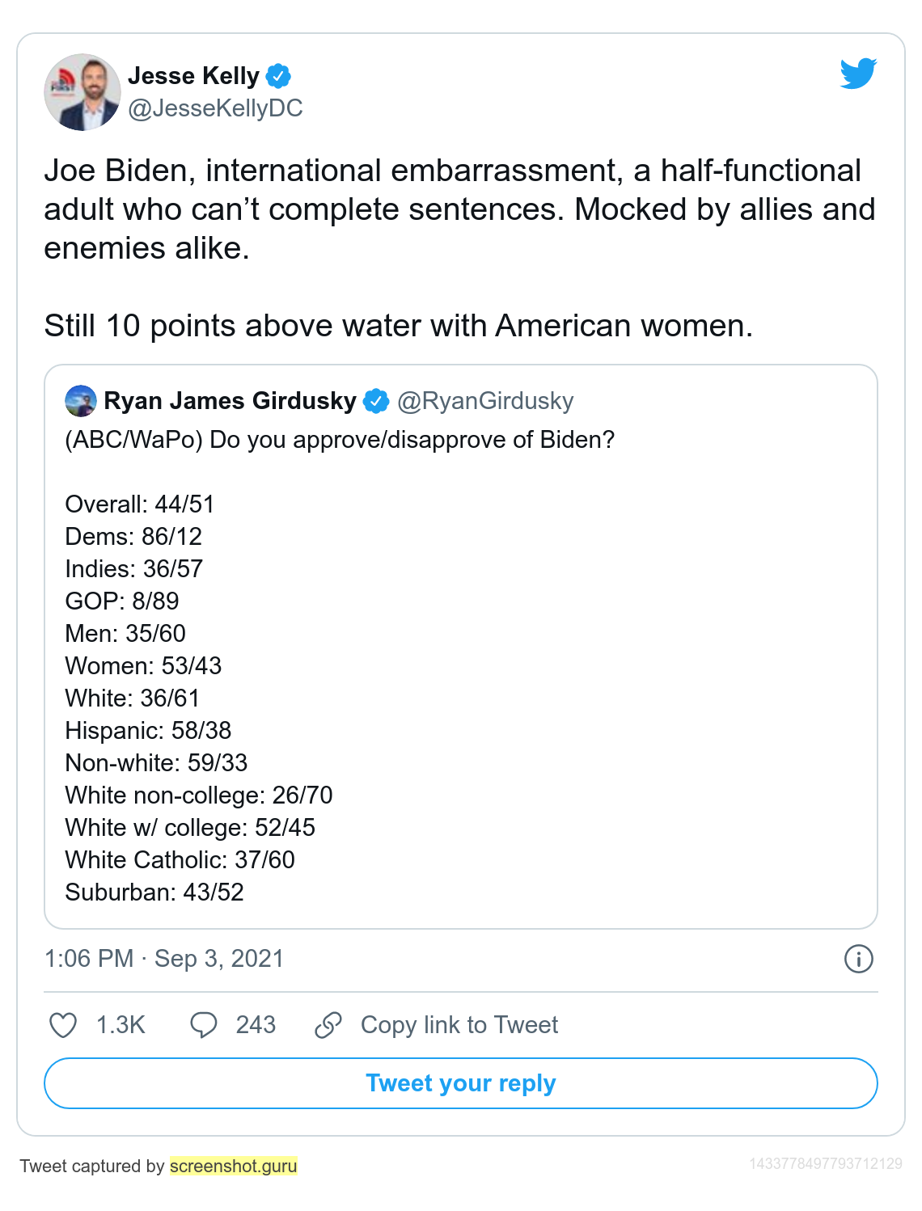Open Jesse Kelly's profile picture
Viewport: 922px width, 1211px height.
[x=82, y=92]
